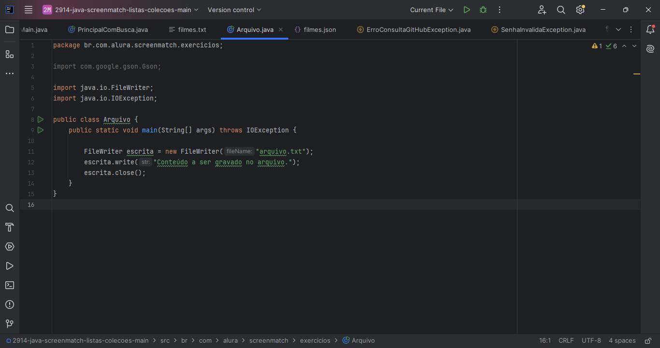Click run gutter icon beside class Arquivo

pos(41,119)
